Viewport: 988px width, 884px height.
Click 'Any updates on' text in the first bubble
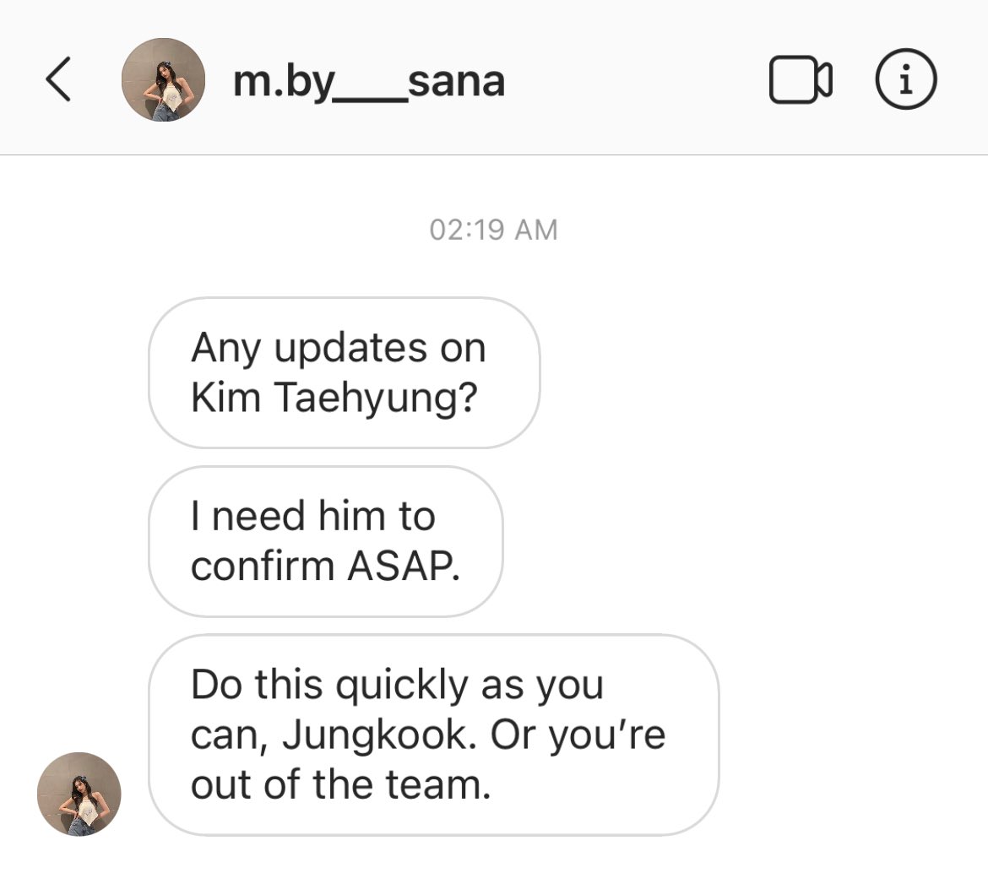coord(339,349)
